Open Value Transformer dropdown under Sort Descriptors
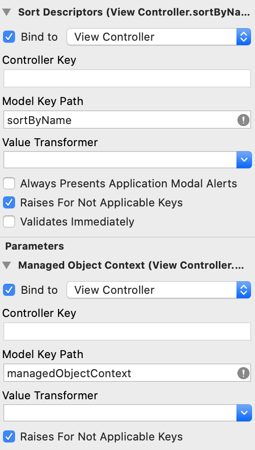The height and width of the screenshot is (450, 255). click(x=244, y=160)
